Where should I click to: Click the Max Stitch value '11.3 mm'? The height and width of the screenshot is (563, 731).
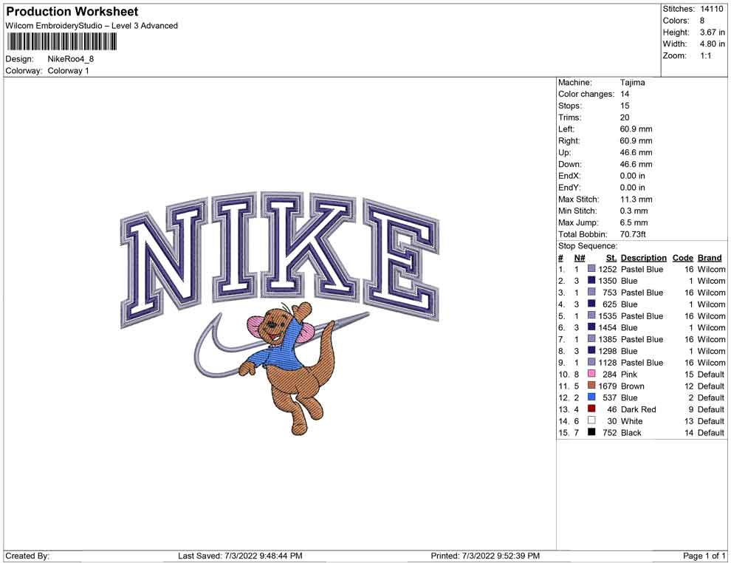click(x=636, y=199)
